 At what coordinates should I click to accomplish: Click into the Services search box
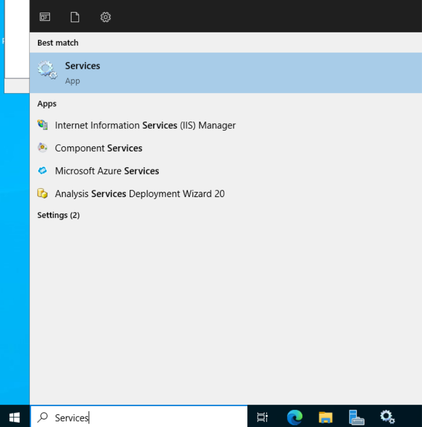pos(139,417)
